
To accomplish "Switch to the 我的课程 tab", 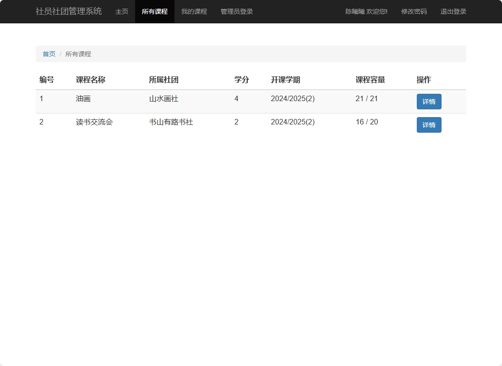I will (x=194, y=11).
